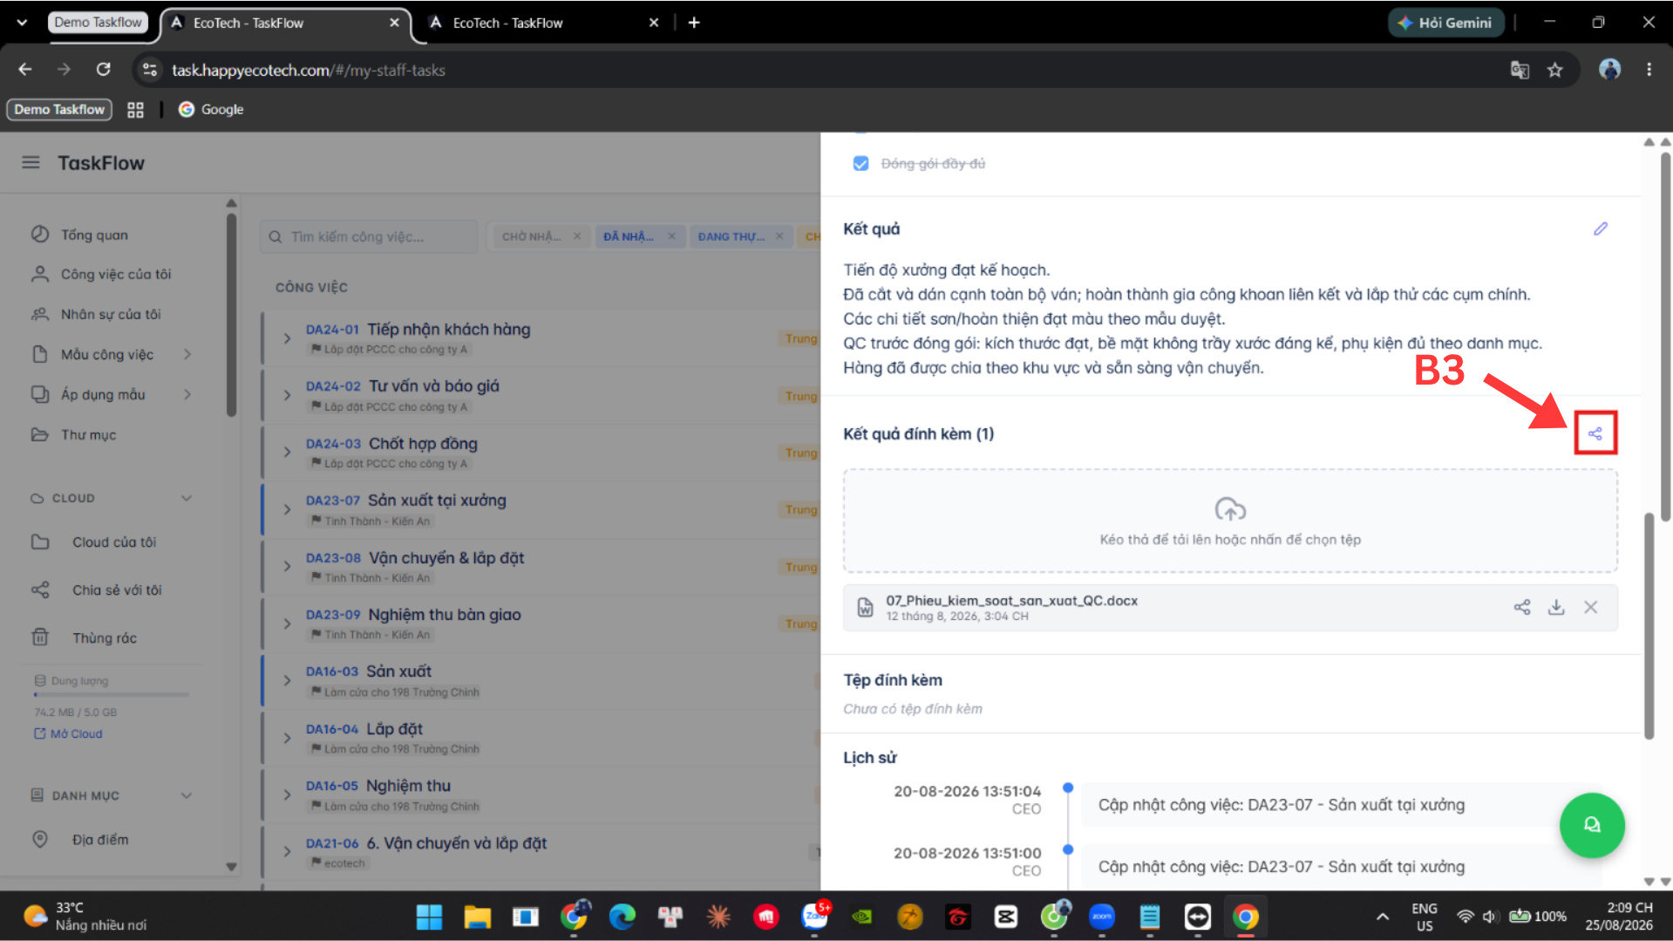Close the first EcoTech - TaskFlow tab
The height and width of the screenshot is (941, 1673).
pos(394,23)
